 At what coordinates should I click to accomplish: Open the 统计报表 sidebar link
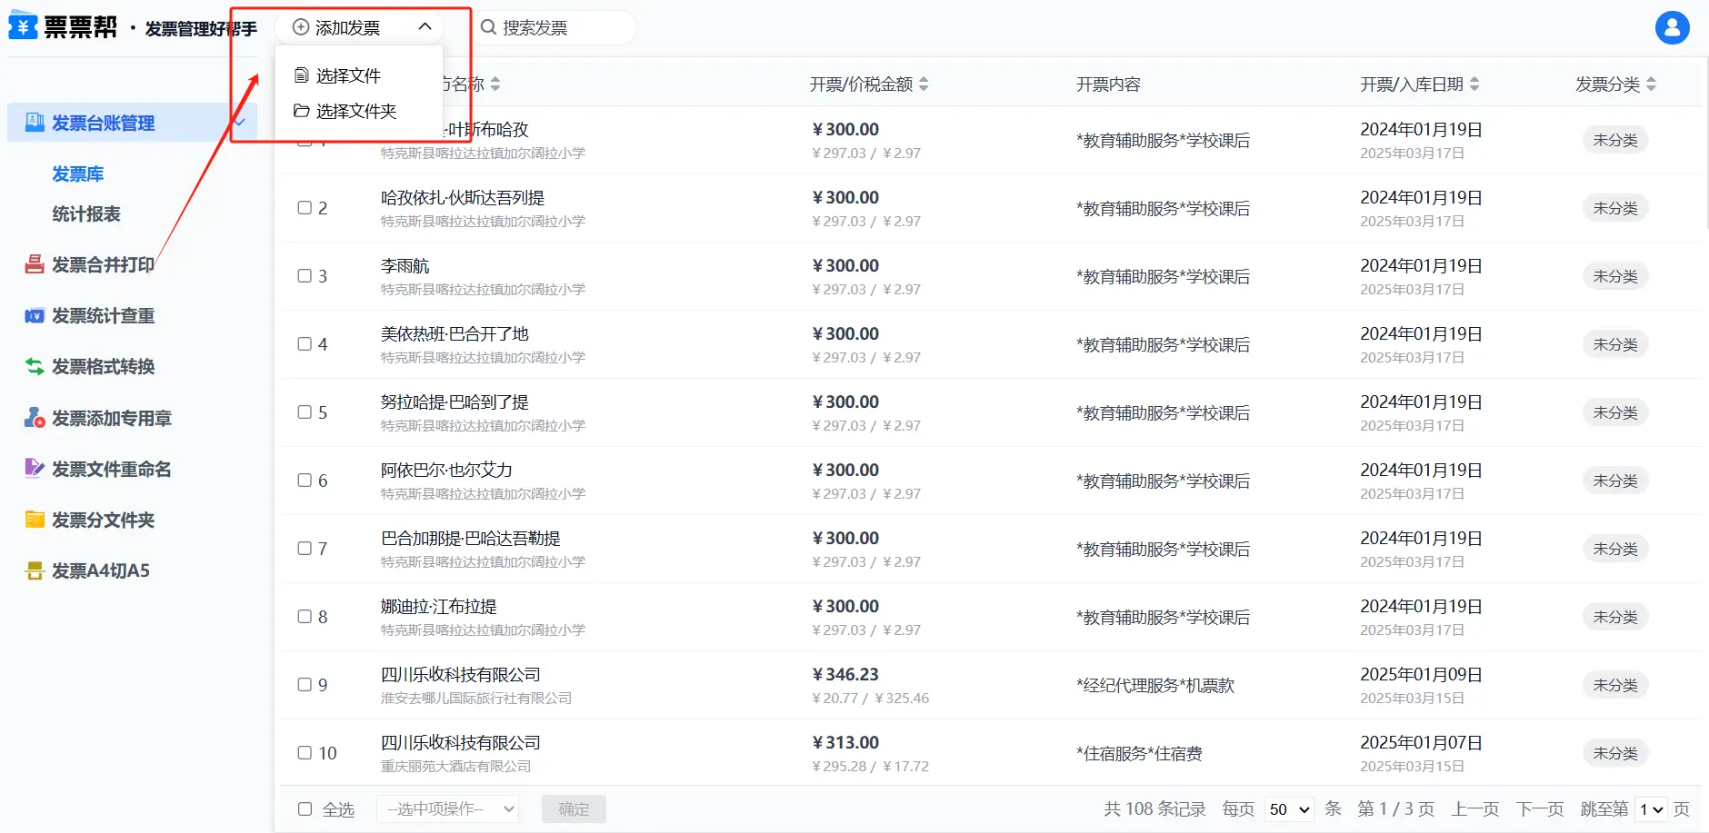(86, 214)
